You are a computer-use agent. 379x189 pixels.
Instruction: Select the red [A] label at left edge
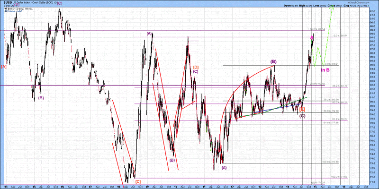pos(4,67)
